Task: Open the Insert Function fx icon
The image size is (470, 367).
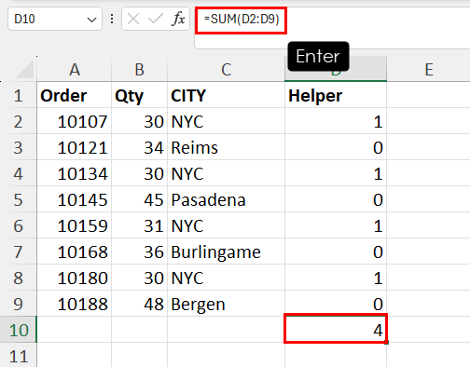Action: click(178, 20)
